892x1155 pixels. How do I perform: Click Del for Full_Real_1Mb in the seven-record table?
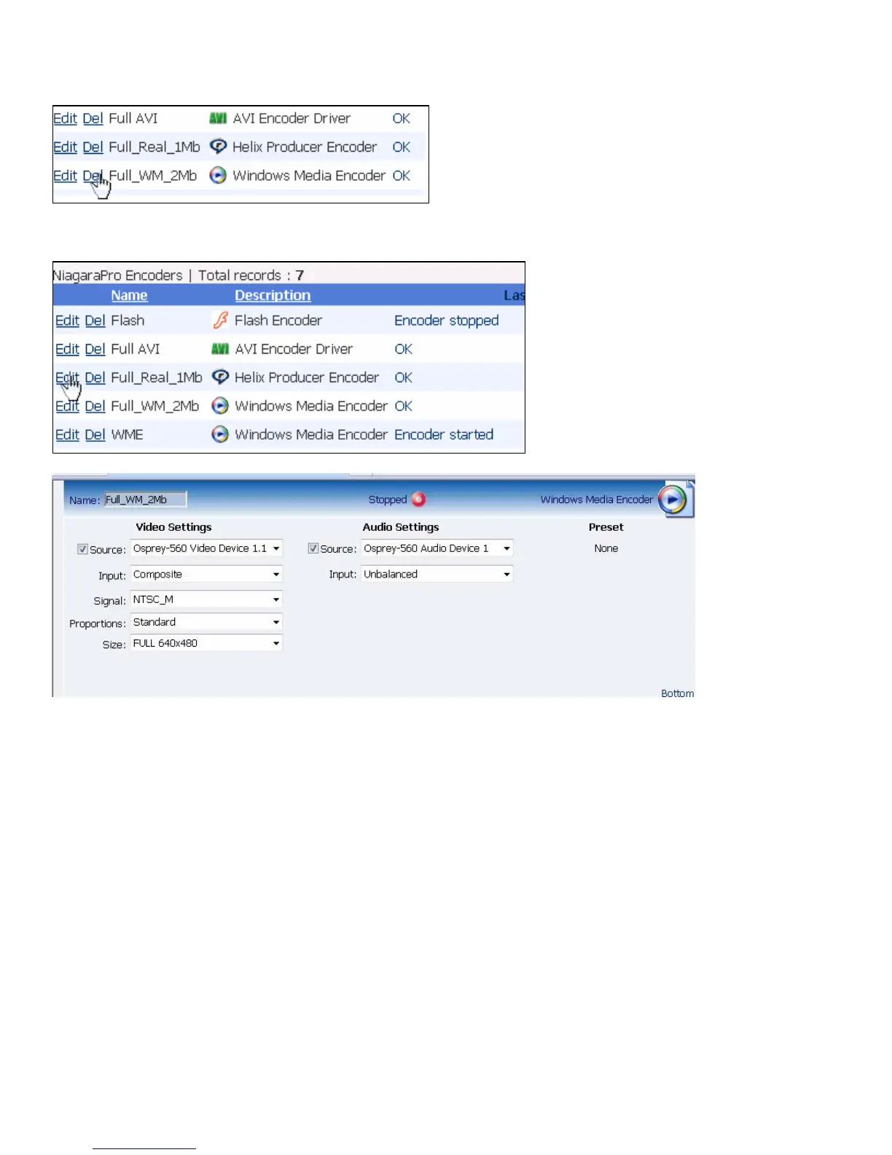(95, 378)
